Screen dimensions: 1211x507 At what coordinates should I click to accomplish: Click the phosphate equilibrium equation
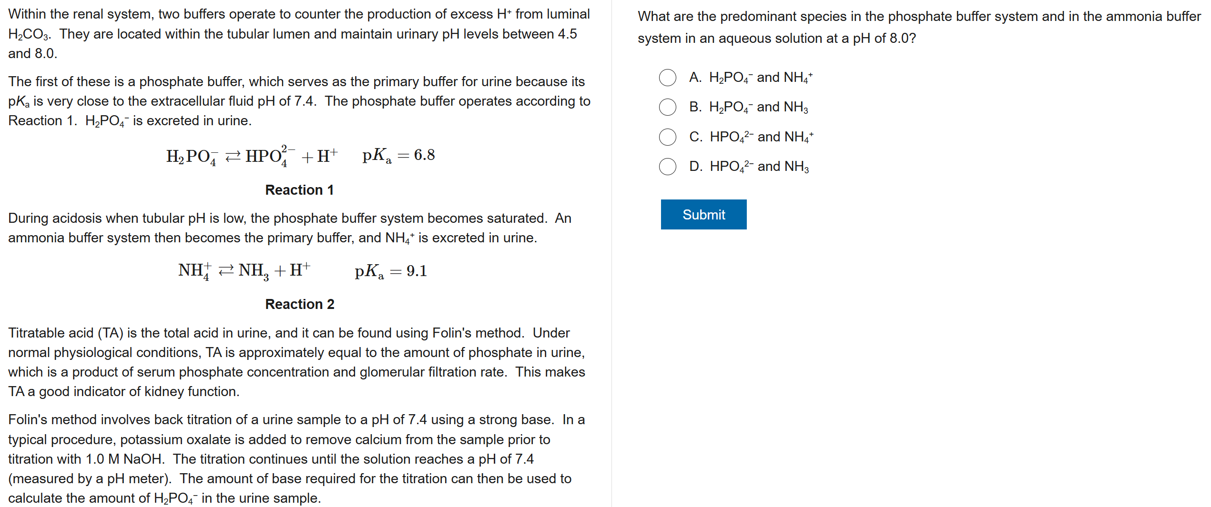pos(252,156)
